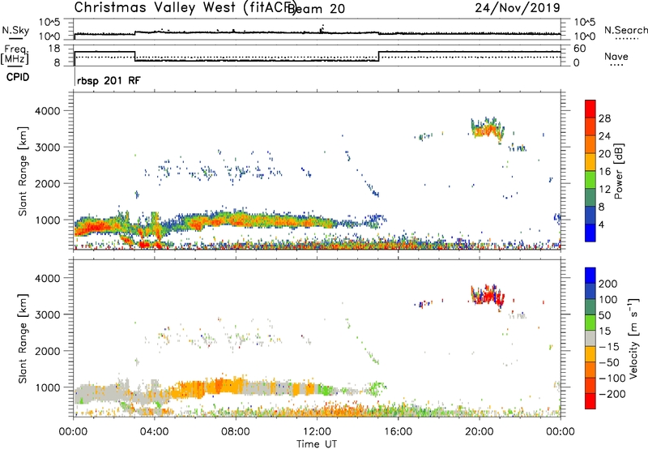The height and width of the screenshot is (449, 648).
Task: Click the red segment of the power colorbar
Action: coord(590,109)
